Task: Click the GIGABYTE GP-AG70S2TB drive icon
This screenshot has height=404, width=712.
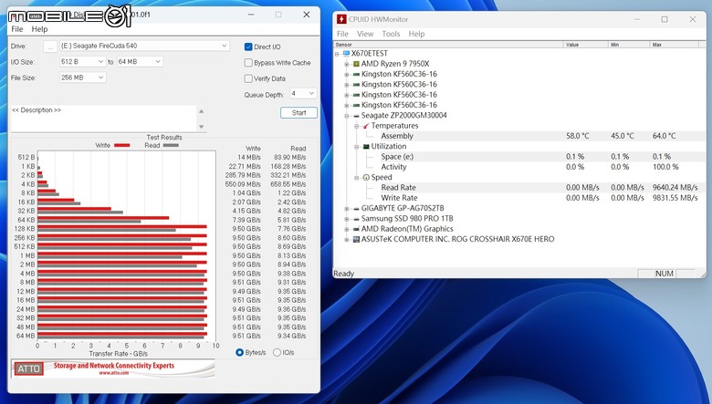Action: pyautogui.click(x=356, y=209)
